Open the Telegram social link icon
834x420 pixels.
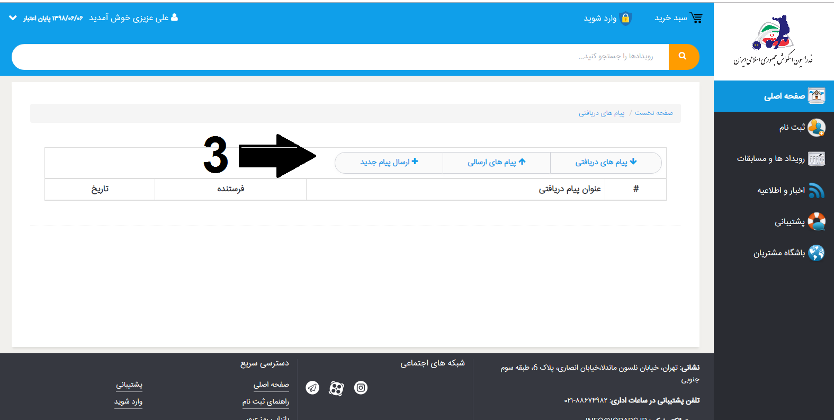pyautogui.click(x=312, y=388)
